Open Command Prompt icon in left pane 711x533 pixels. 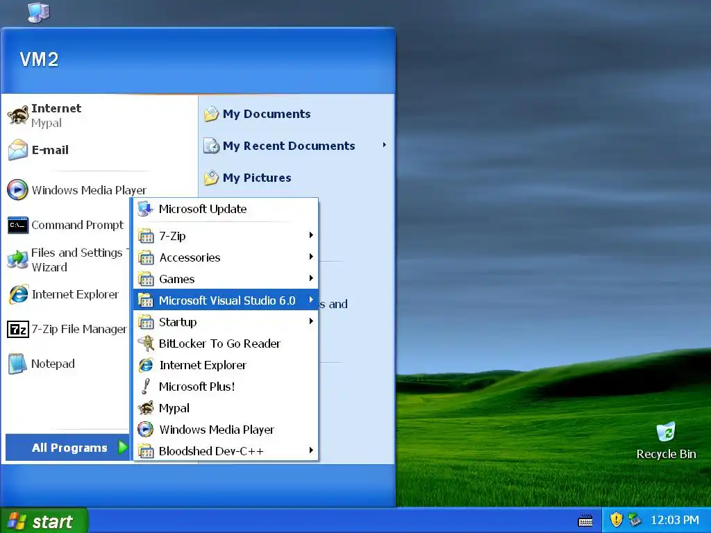click(18, 226)
